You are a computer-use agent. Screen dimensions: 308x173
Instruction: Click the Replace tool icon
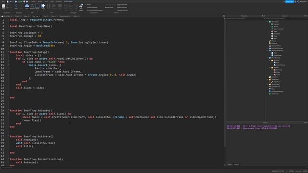coord(32,6)
